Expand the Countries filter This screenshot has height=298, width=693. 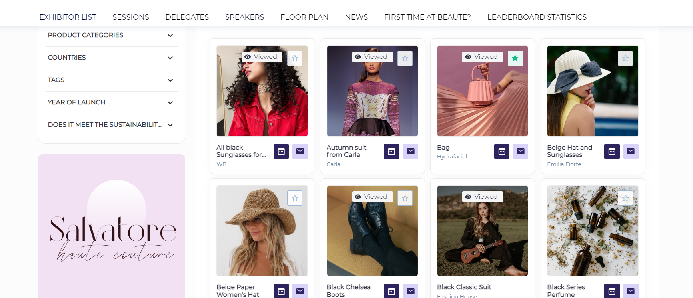[x=111, y=58]
